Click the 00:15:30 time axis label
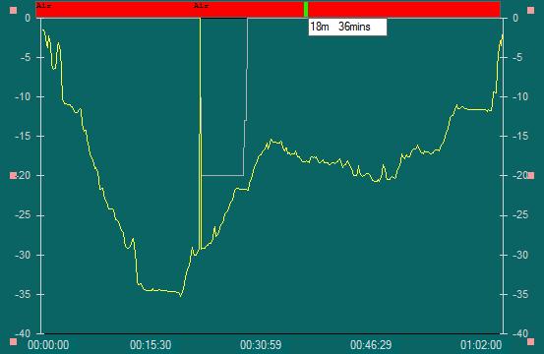The image size is (544, 354). click(151, 345)
